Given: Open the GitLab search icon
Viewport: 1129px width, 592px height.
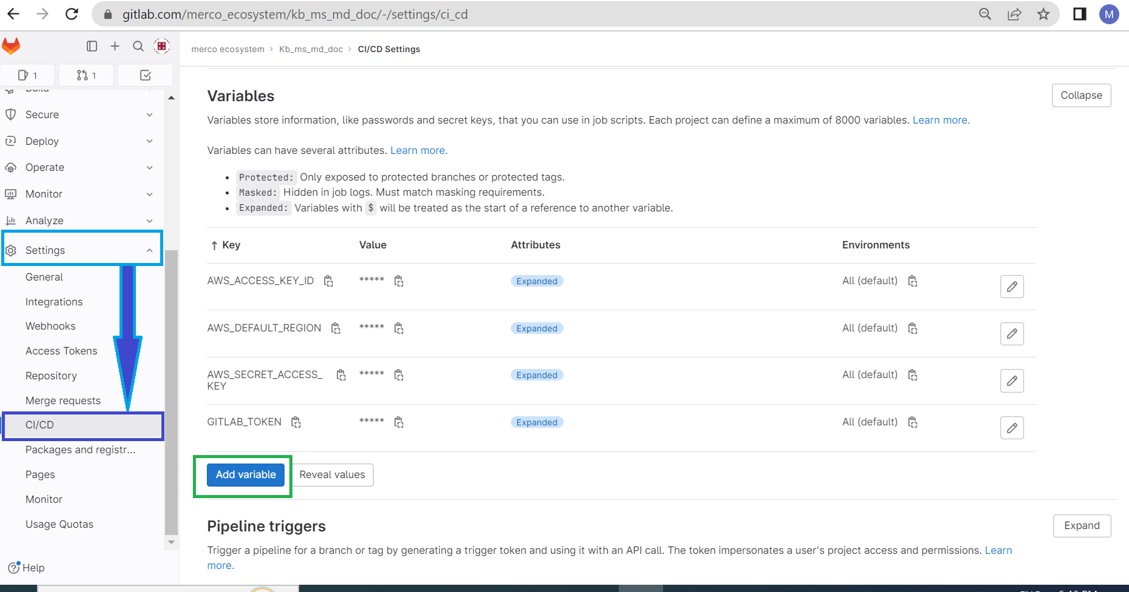Looking at the screenshot, I should (138, 46).
